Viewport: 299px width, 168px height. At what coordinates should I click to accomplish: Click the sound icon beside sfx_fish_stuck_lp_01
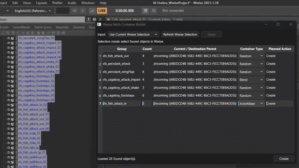(x=13, y=152)
